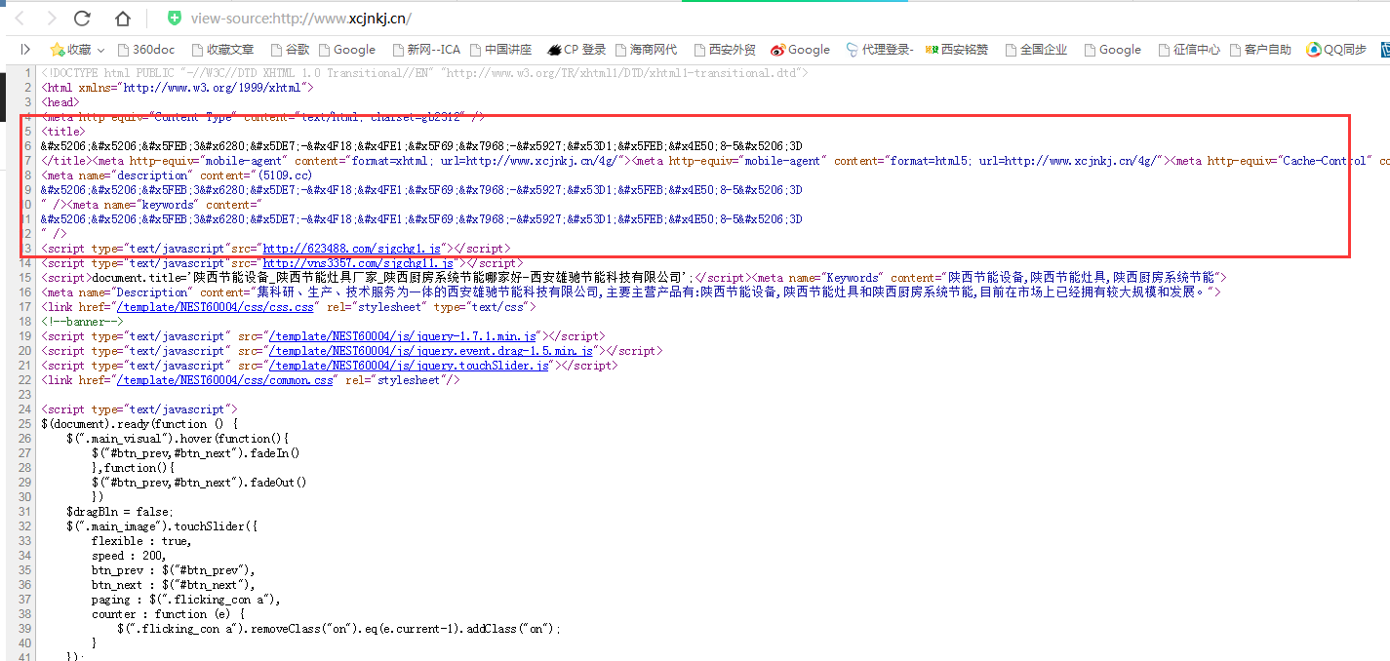The height and width of the screenshot is (661, 1390).
Task: Open the 收藏 favorites dropdown arrow
Action: [x=100, y=49]
